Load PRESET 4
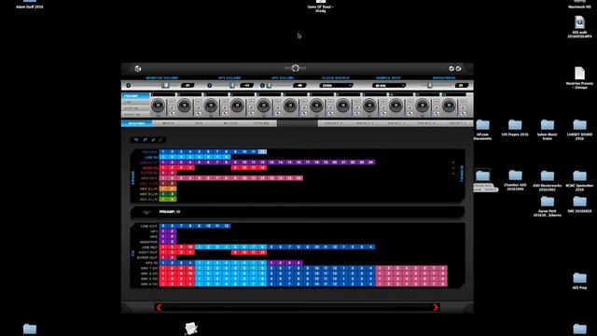 click(426, 123)
